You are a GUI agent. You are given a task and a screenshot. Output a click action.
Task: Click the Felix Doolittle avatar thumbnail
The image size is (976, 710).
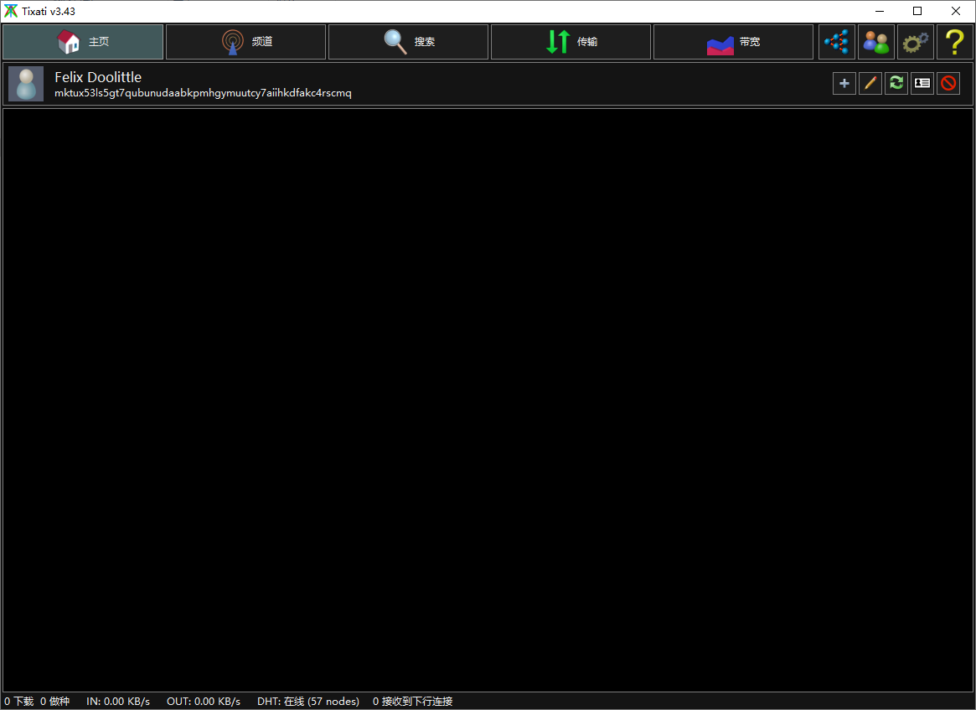click(26, 84)
